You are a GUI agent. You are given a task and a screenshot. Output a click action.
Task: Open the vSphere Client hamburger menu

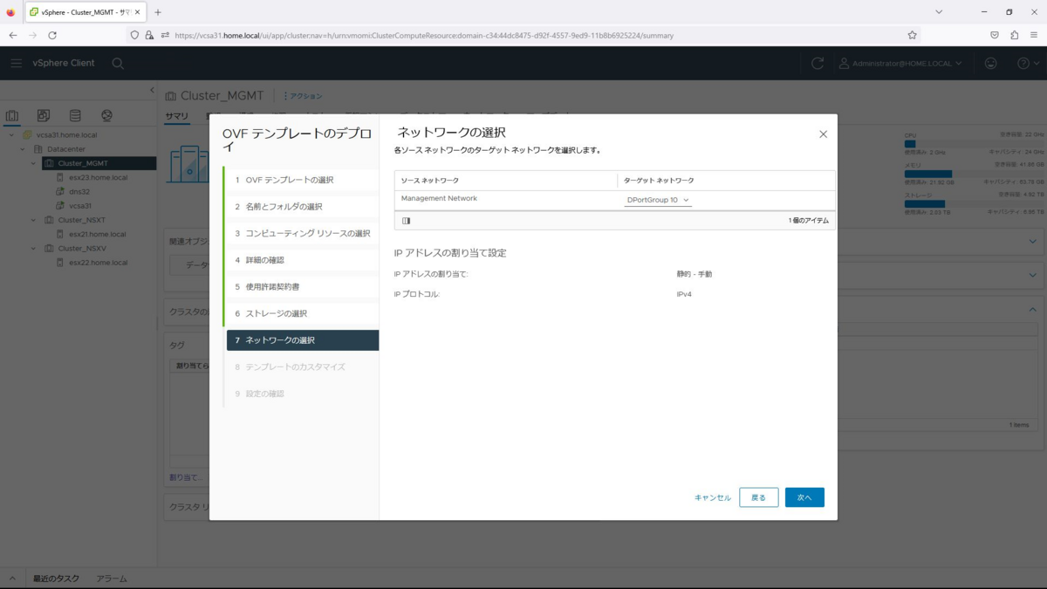coord(16,64)
